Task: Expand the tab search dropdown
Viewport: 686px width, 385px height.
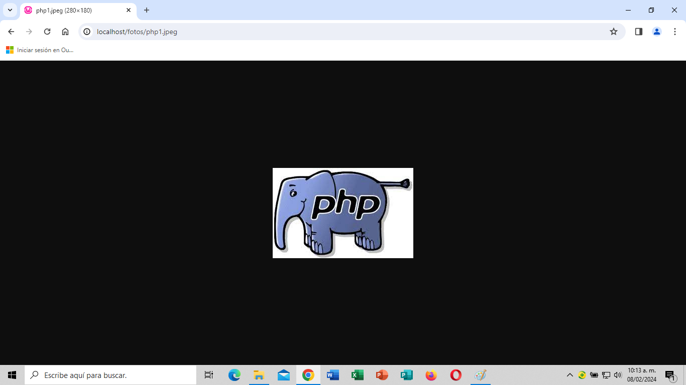Action: click(x=10, y=10)
